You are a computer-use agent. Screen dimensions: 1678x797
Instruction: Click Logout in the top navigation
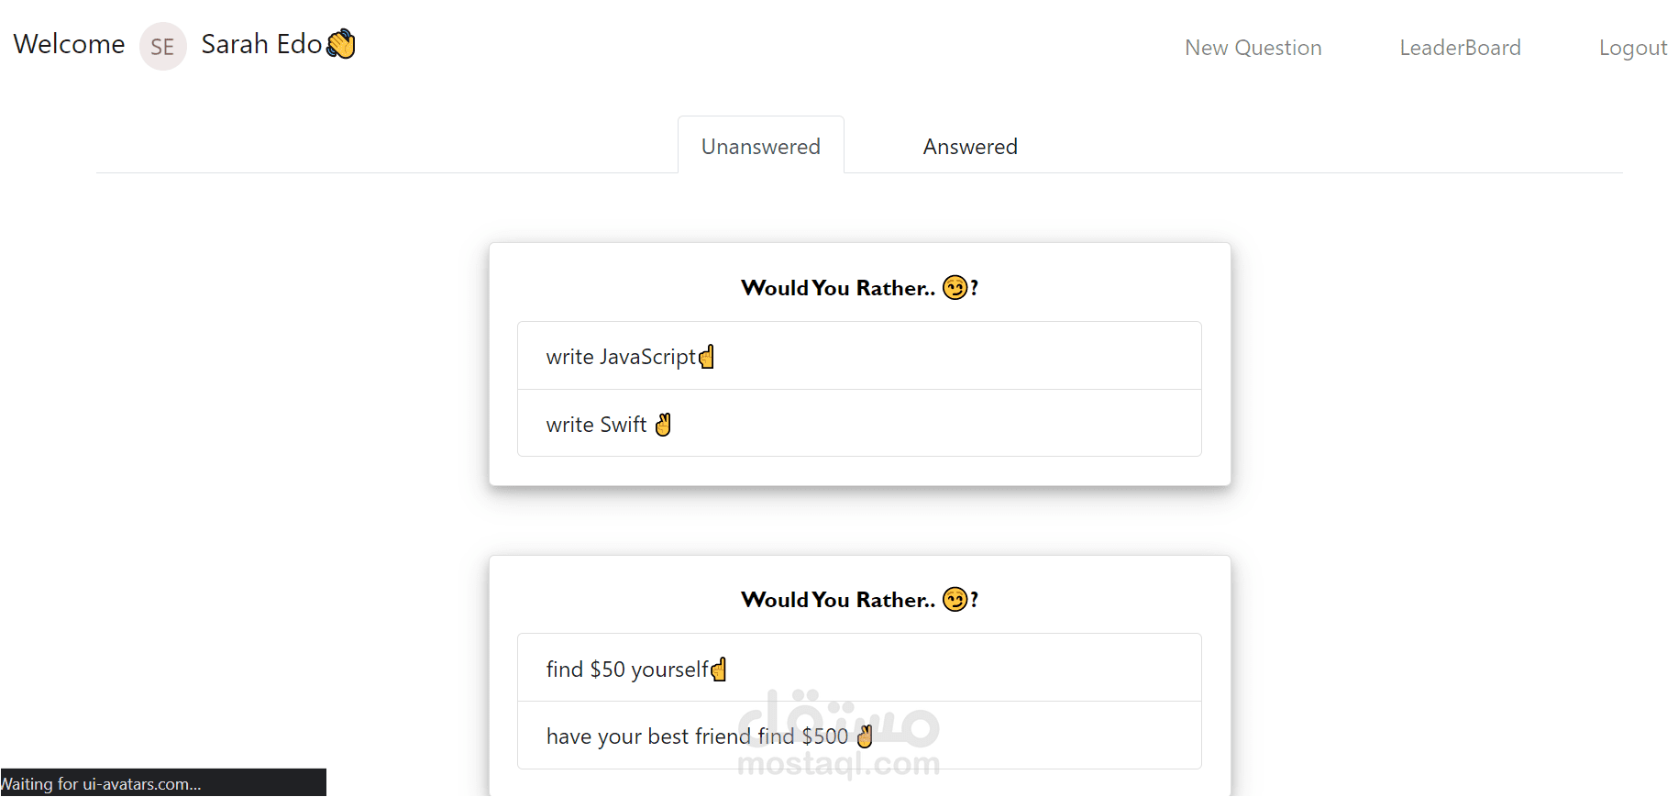(1633, 47)
